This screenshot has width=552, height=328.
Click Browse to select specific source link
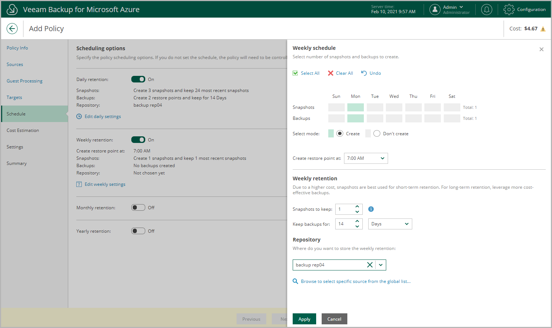point(356,281)
